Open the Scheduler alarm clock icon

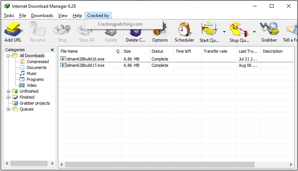click(184, 29)
